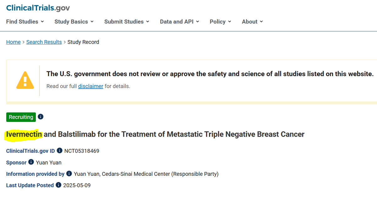Viewport: 377px width, 198px height.
Task: Open the Policy menu
Action: pyautogui.click(x=221, y=22)
